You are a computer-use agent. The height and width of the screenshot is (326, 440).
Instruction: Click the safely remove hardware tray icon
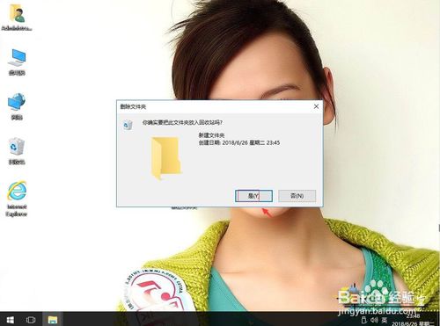click(x=364, y=320)
